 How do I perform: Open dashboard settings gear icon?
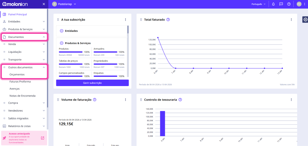[x=305, y=19]
